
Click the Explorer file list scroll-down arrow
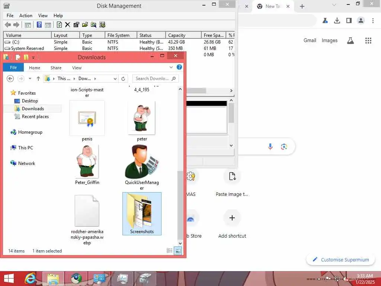[x=180, y=243]
